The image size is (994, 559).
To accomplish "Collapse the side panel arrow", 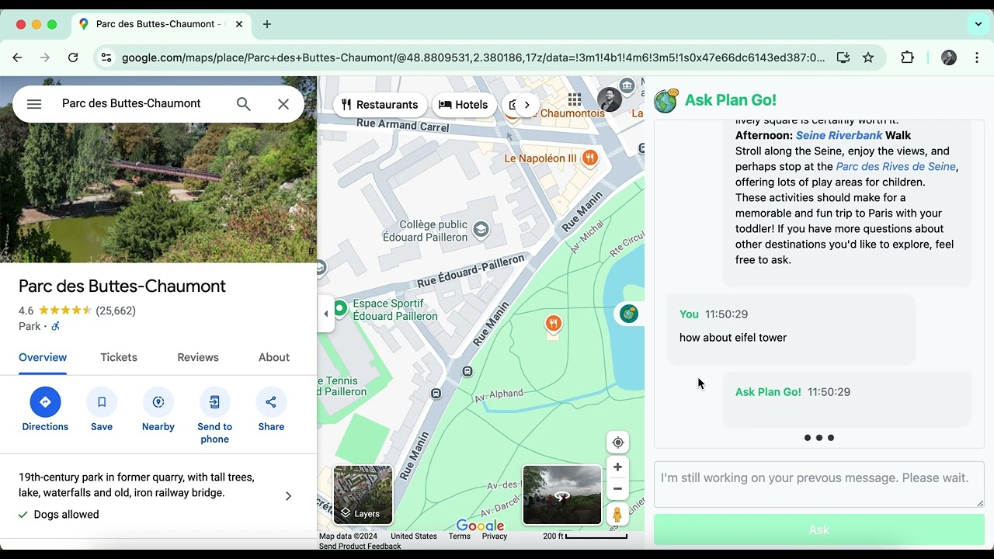I will point(325,314).
